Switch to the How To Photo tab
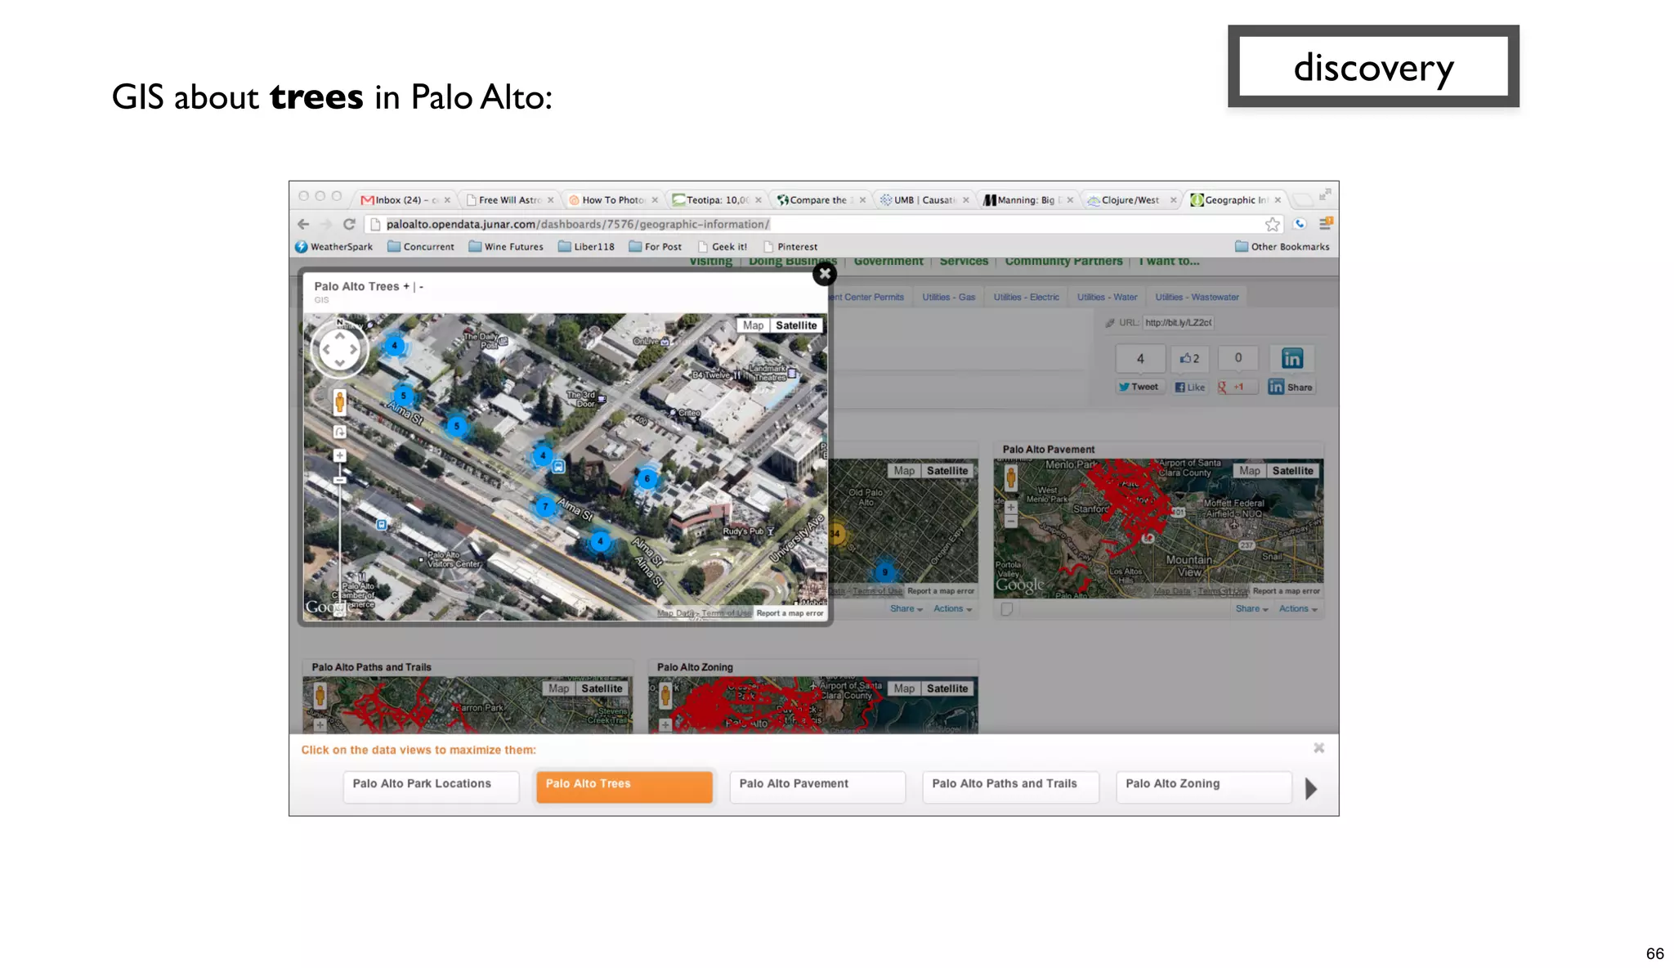 612,199
